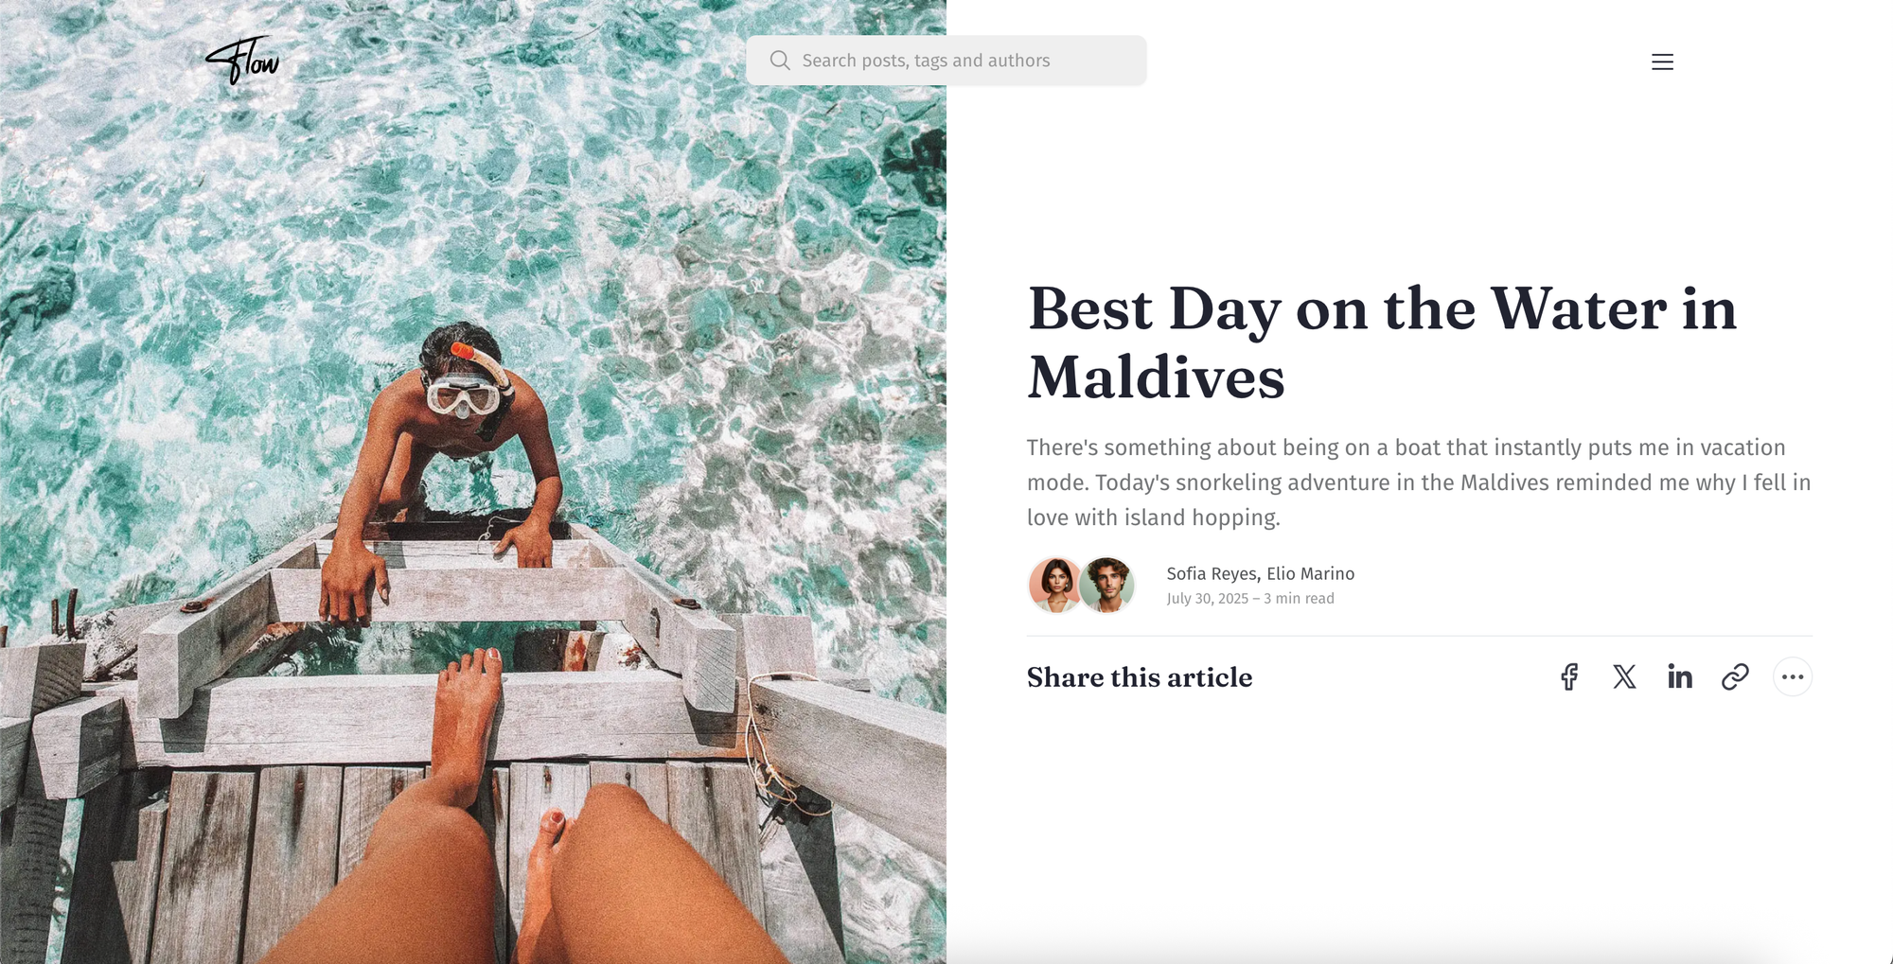This screenshot has width=1893, height=964.
Task: Click the snorkeler feature image
Action: 473,482
